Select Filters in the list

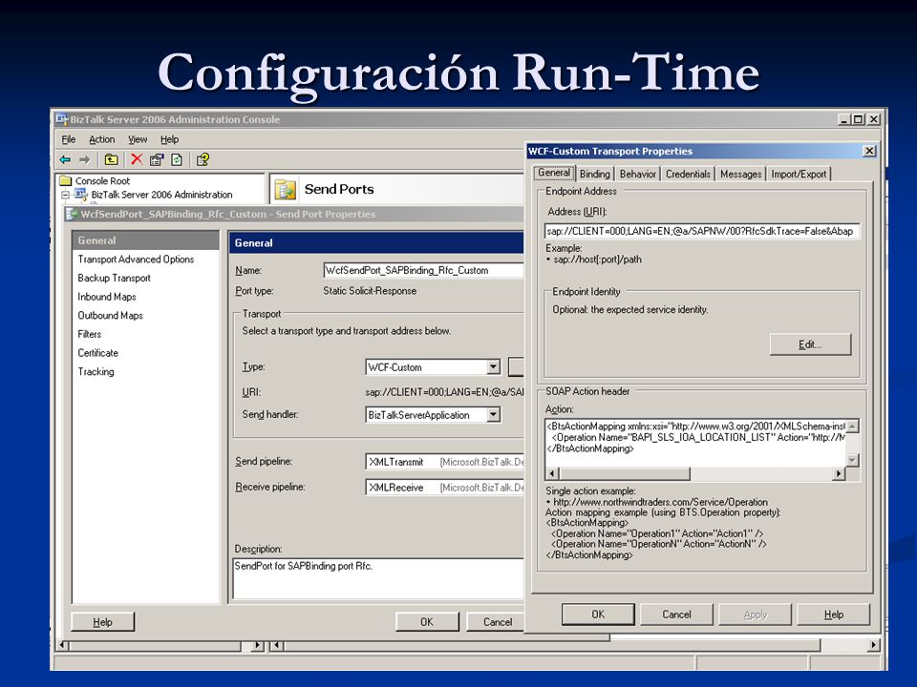(x=90, y=334)
